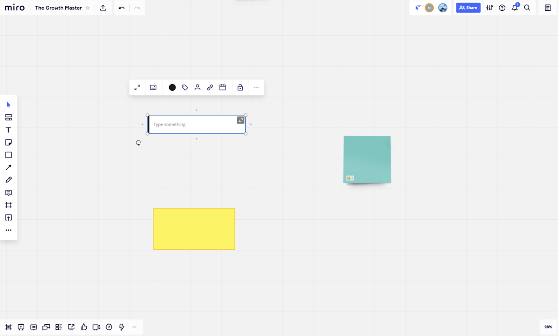Select the Sticky note tool
Image resolution: width=558 pixels, height=336 pixels.
[x=8, y=142]
